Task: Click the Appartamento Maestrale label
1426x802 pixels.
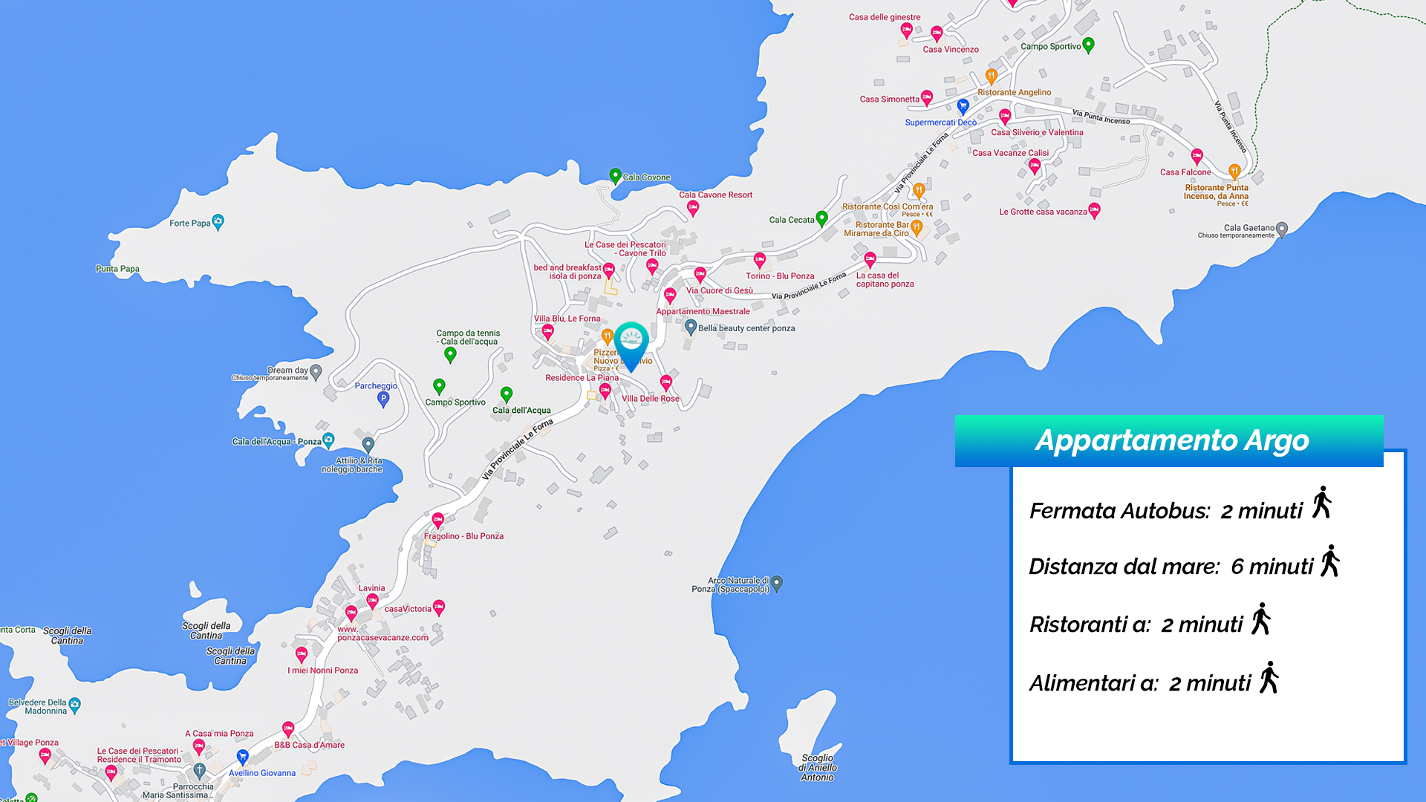Action: (x=703, y=311)
